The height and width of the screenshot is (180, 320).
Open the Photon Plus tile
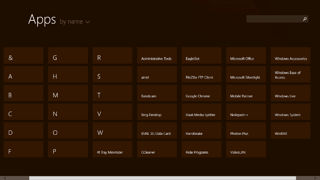246,131
